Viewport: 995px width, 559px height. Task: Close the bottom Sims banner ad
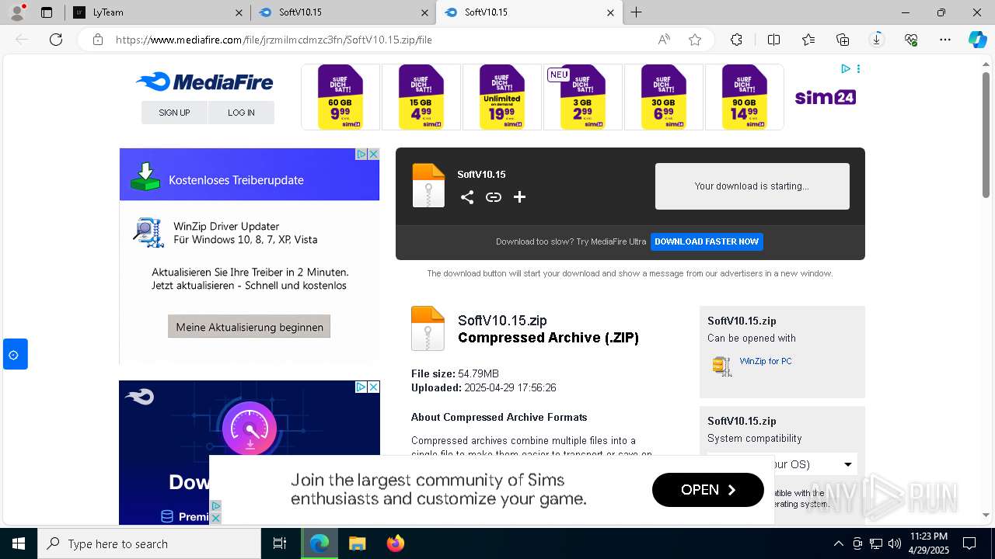click(216, 517)
